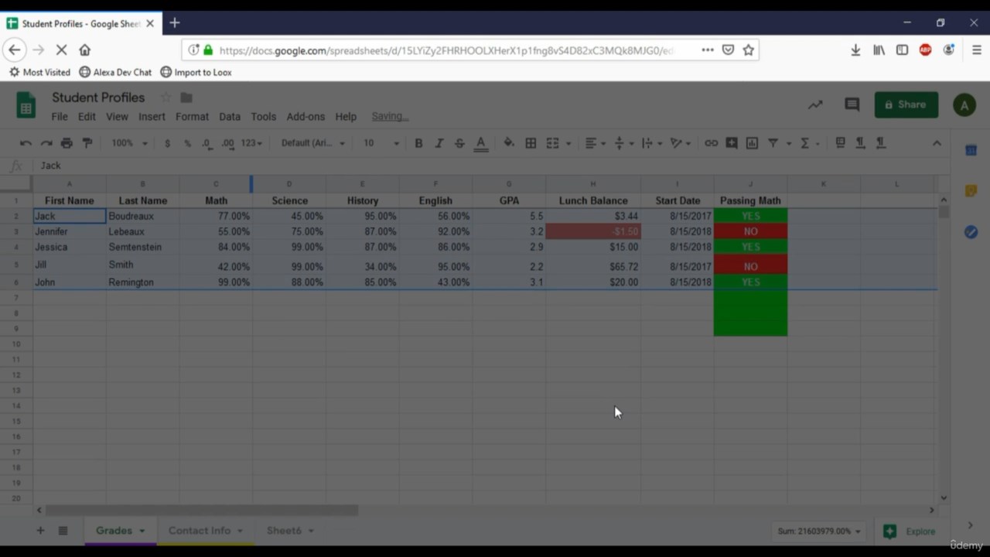Insert a chart from the toolbar
This screenshot has height=557, width=990.
752,143
